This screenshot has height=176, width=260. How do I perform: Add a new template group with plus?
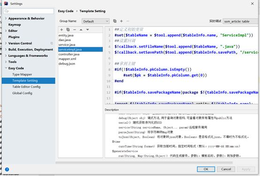[122, 21]
